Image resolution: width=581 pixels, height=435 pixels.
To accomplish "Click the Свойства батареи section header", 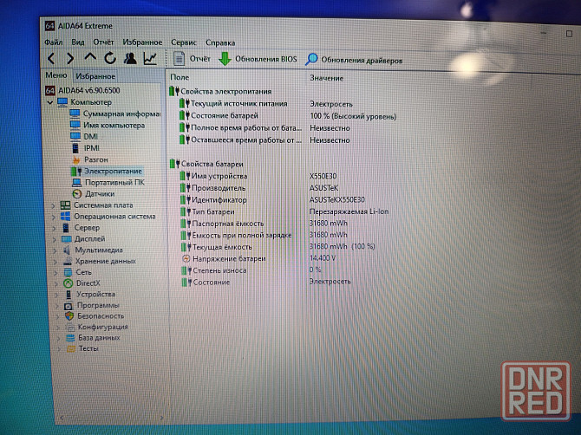I will pos(212,164).
